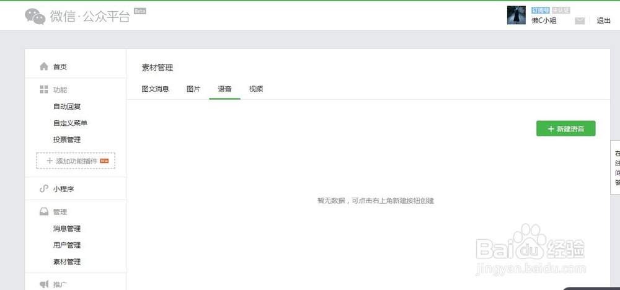Click the Beta label near the logo

(140, 11)
